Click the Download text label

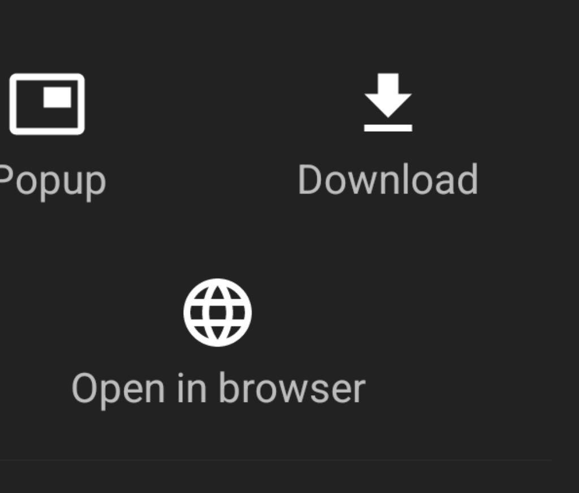click(x=388, y=179)
